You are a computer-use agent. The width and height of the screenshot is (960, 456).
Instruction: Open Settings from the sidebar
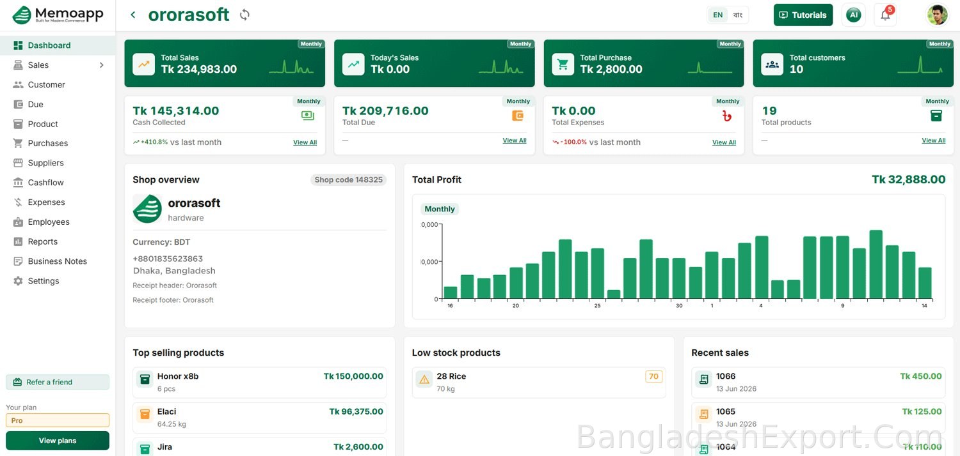click(58, 281)
